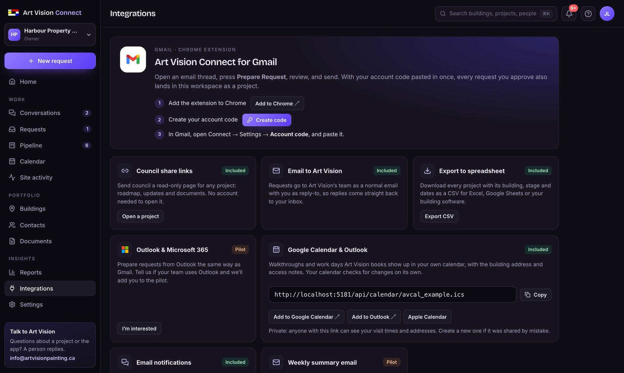Click the calendar .ics URL field
Screen dimensions: 624x373
(x=392, y=295)
